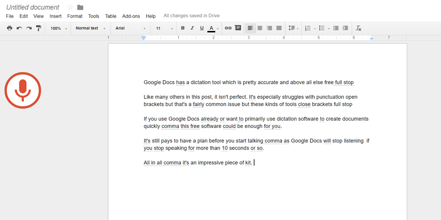Open the font size 11 dropdown
The image size is (441, 220).
pos(165,28)
